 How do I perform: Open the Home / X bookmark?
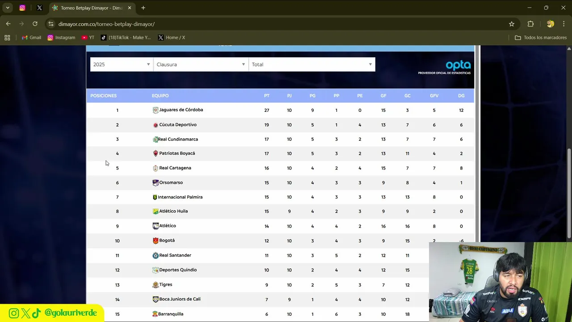[x=172, y=38]
